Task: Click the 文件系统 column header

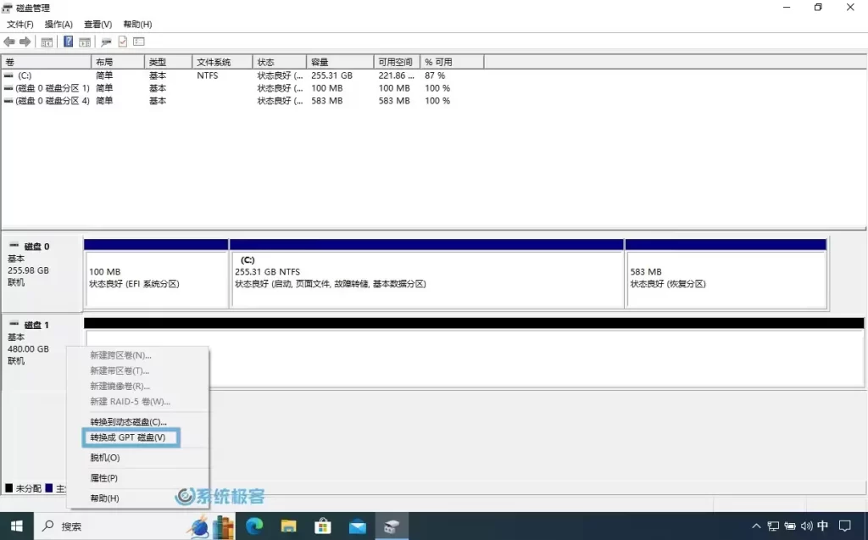Action: coord(222,62)
